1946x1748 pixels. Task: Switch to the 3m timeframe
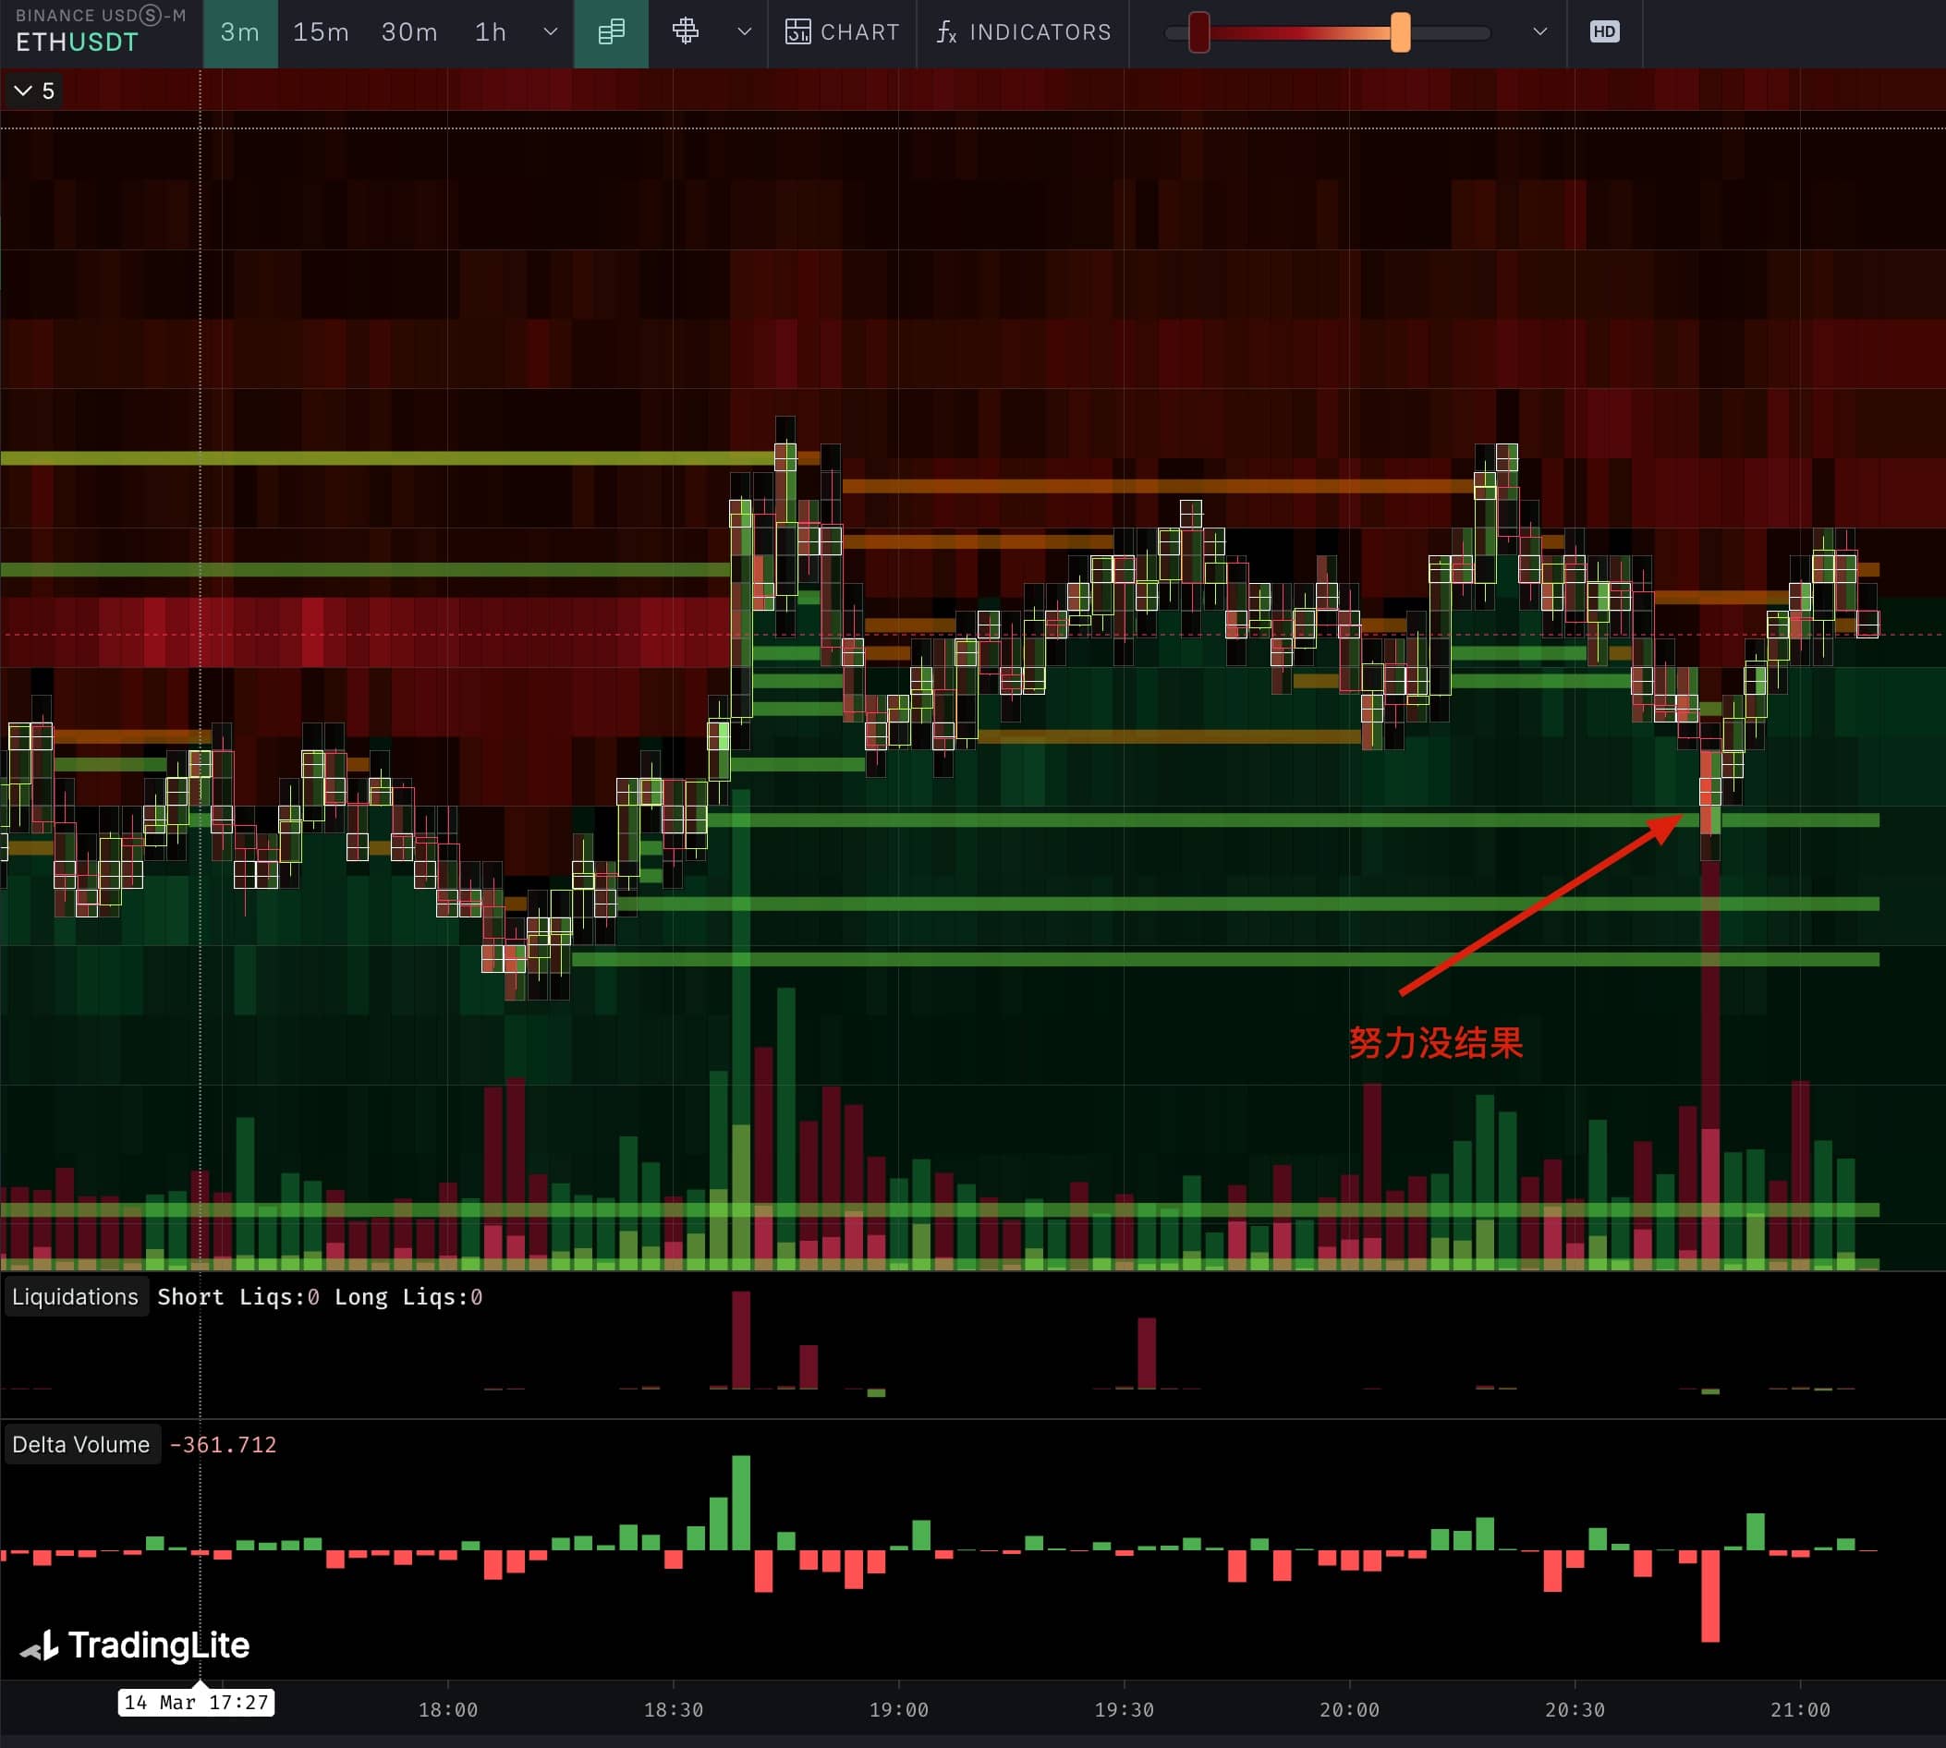(240, 32)
